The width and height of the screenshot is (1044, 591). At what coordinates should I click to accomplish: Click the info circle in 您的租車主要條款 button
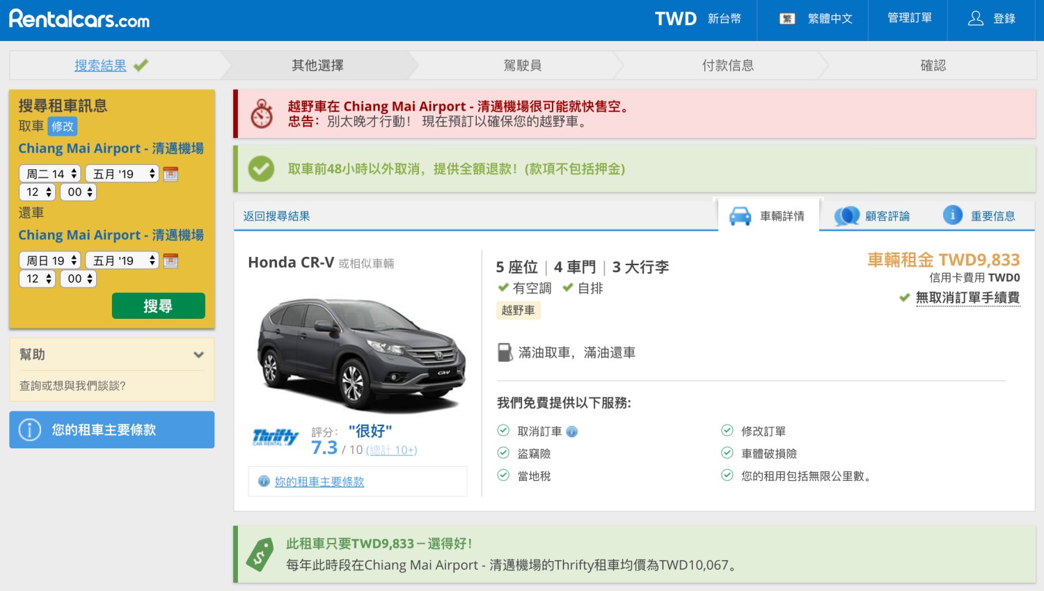pos(30,430)
